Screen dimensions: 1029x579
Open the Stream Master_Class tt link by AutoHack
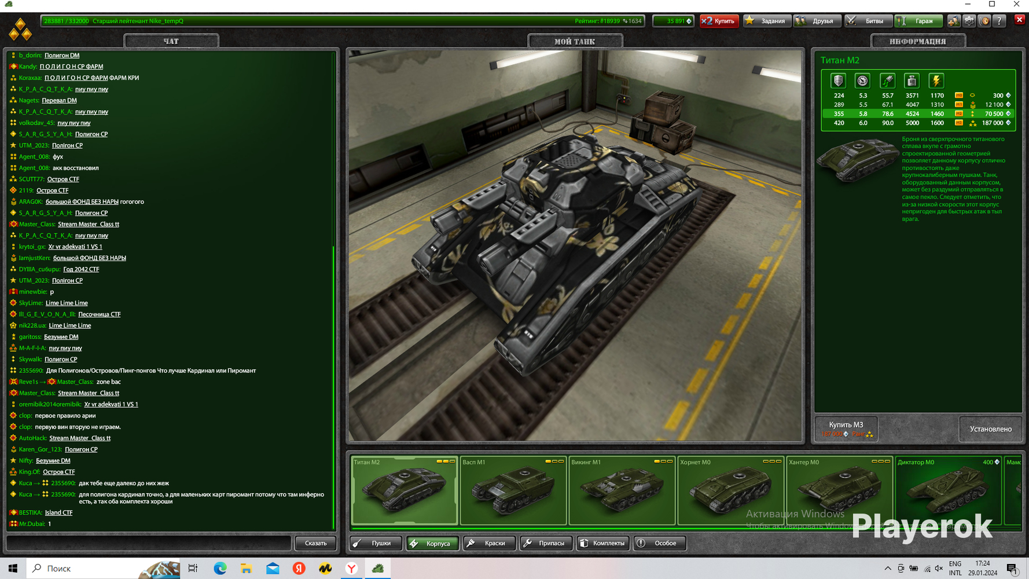(x=80, y=438)
